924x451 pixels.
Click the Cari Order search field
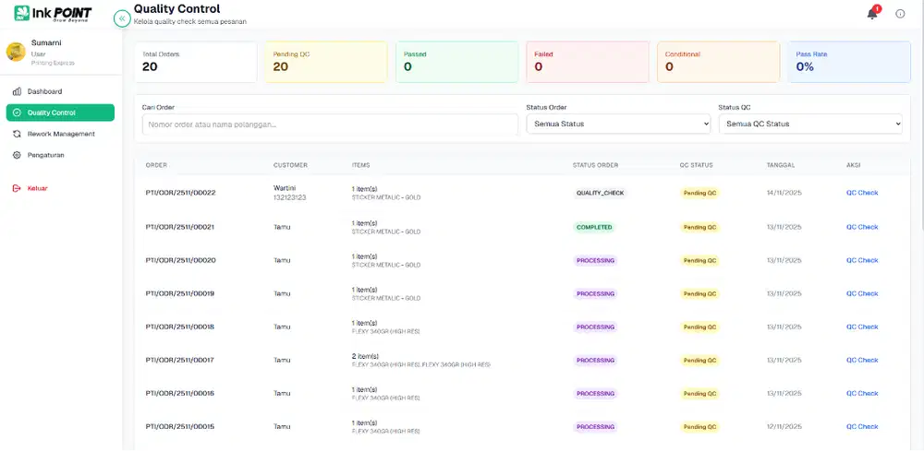(x=326, y=125)
